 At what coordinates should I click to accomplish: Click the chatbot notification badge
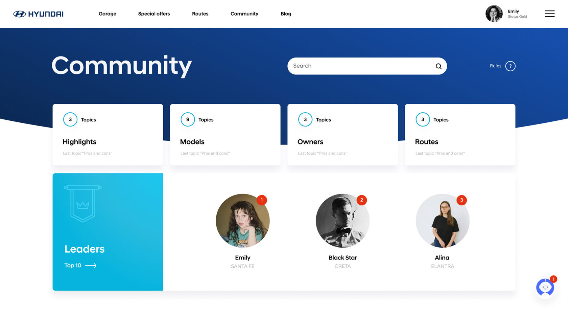pyautogui.click(x=553, y=279)
